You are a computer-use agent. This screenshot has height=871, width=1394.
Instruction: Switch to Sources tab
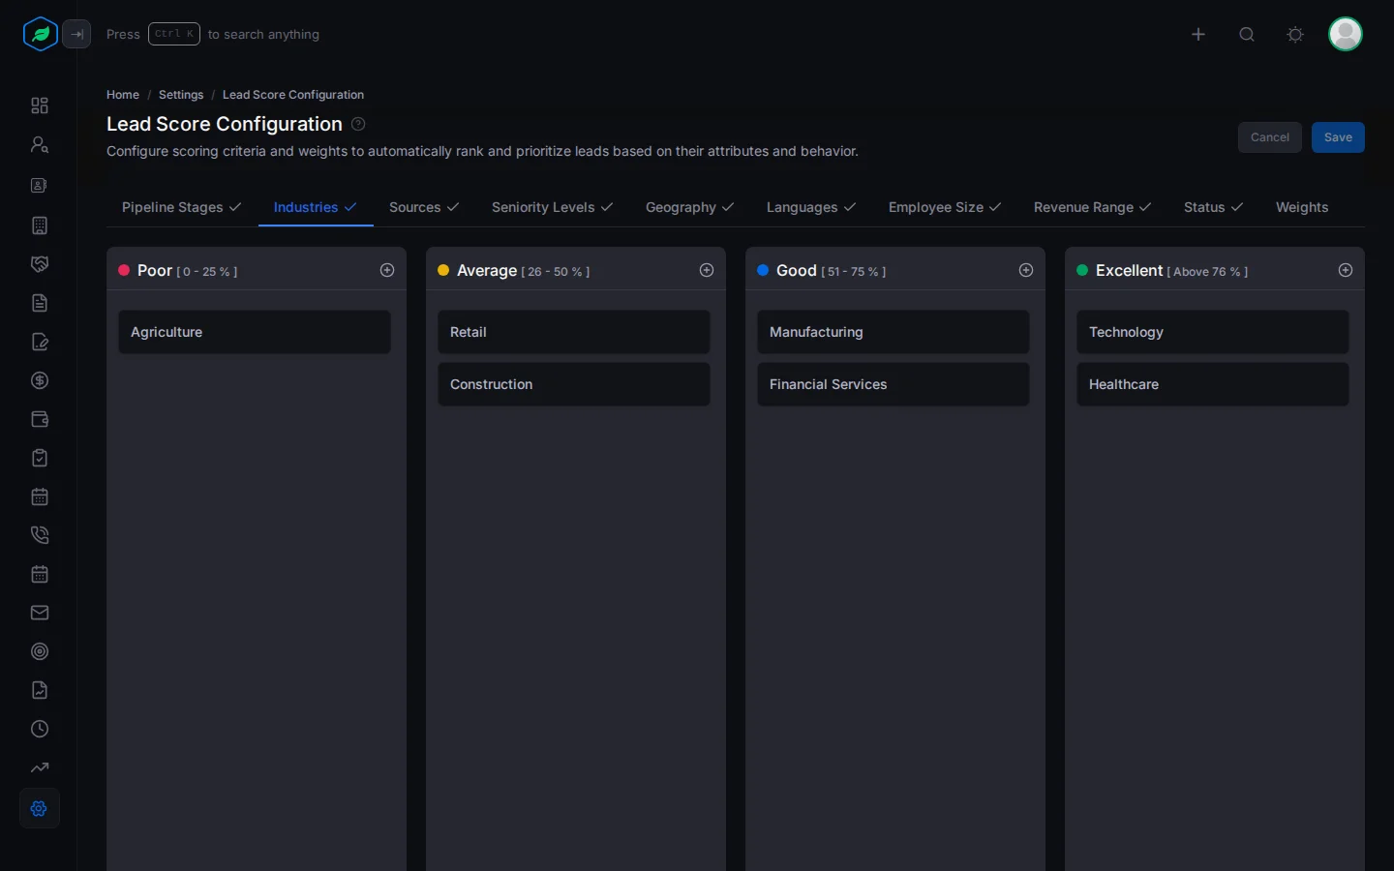[x=424, y=207]
